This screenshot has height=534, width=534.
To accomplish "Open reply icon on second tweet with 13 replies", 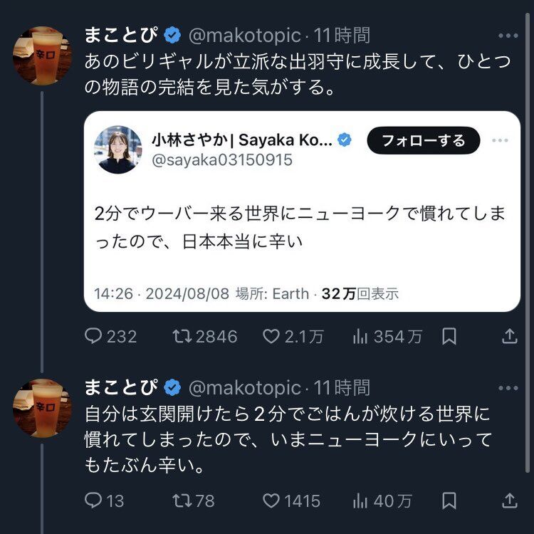I will [x=94, y=501].
